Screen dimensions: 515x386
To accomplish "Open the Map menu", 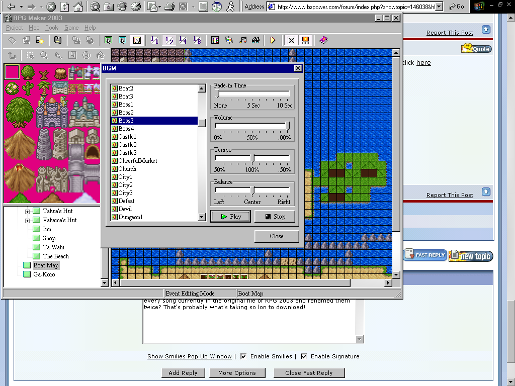I will pos(34,28).
